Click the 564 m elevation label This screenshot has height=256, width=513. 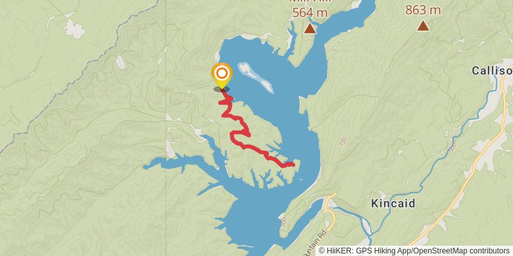tap(310, 12)
